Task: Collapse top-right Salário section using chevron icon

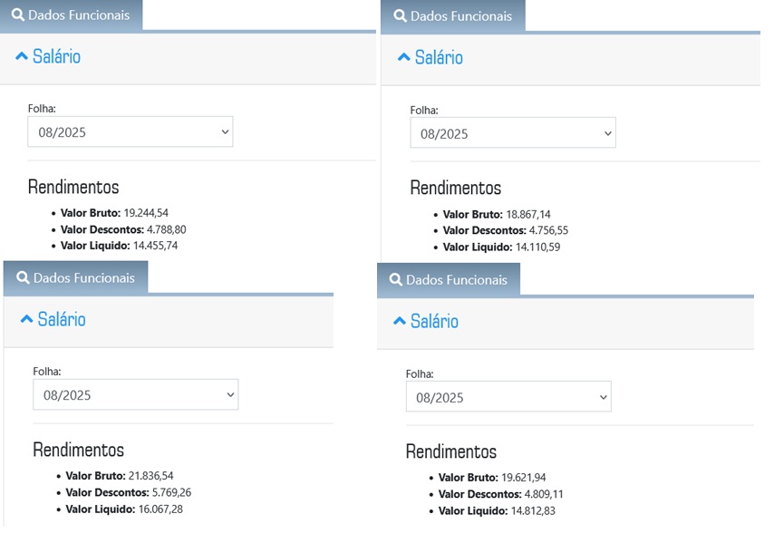Action: pyautogui.click(x=404, y=58)
